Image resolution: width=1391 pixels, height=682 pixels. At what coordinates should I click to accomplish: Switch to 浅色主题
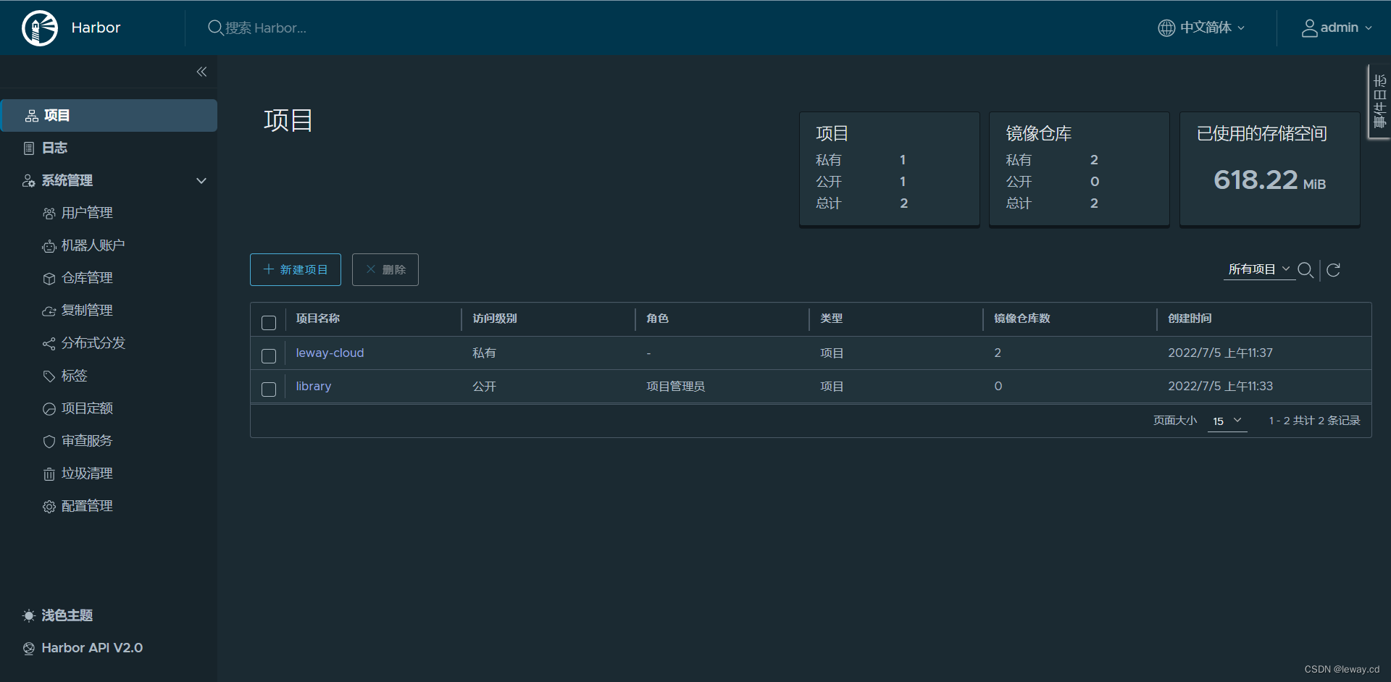(x=67, y=615)
